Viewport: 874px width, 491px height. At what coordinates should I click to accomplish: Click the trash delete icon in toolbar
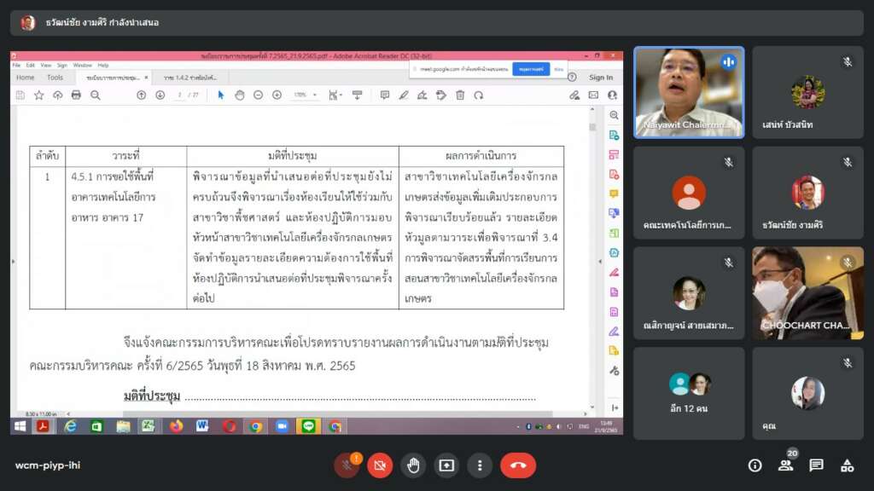pos(460,95)
